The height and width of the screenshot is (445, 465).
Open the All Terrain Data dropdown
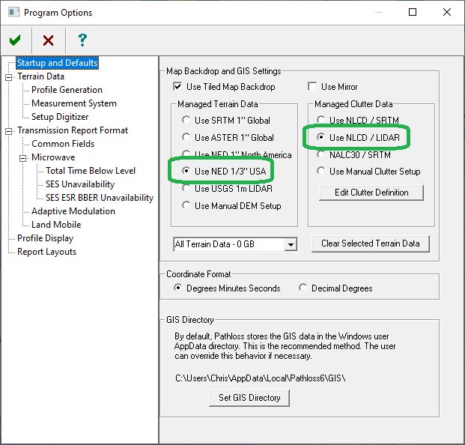coord(291,245)
